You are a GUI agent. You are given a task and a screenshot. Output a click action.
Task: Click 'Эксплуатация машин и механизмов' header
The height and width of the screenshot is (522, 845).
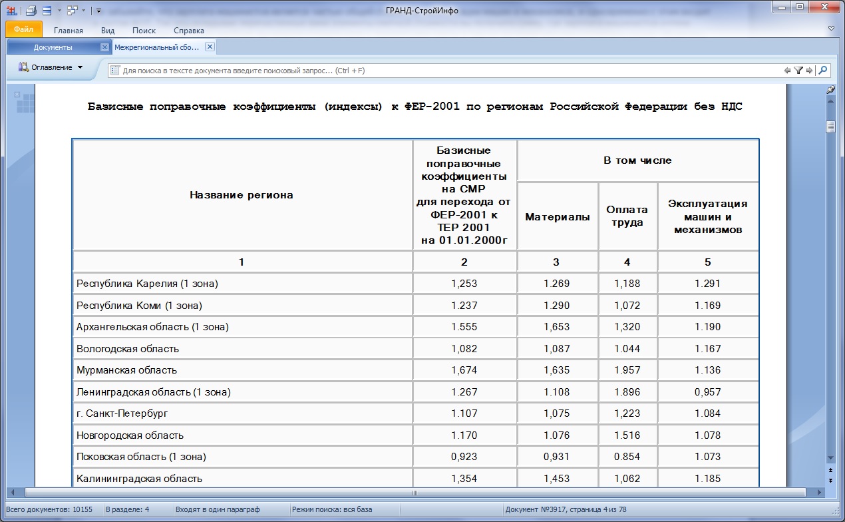(708, 216)
